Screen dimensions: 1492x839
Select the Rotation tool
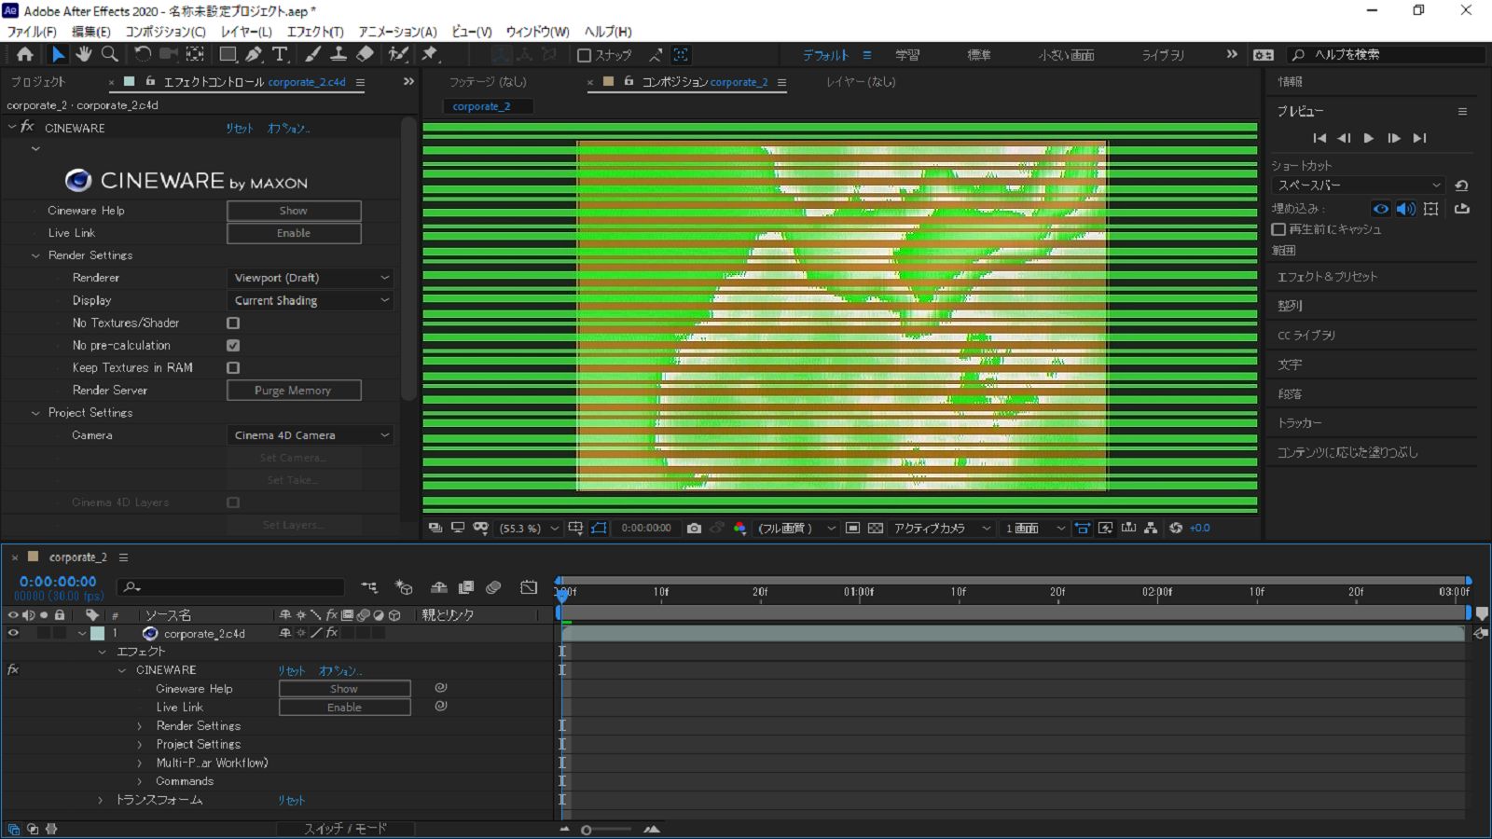tap(143, 54)
